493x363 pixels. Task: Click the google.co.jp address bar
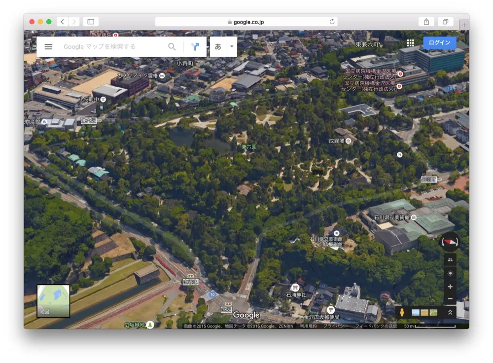[x=246, y=21]
